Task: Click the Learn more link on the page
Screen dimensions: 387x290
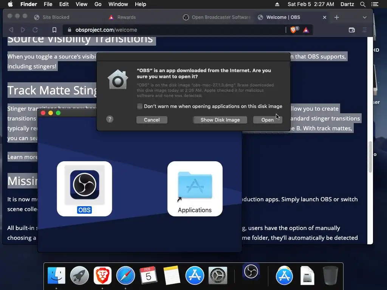Action: point(22,157)
